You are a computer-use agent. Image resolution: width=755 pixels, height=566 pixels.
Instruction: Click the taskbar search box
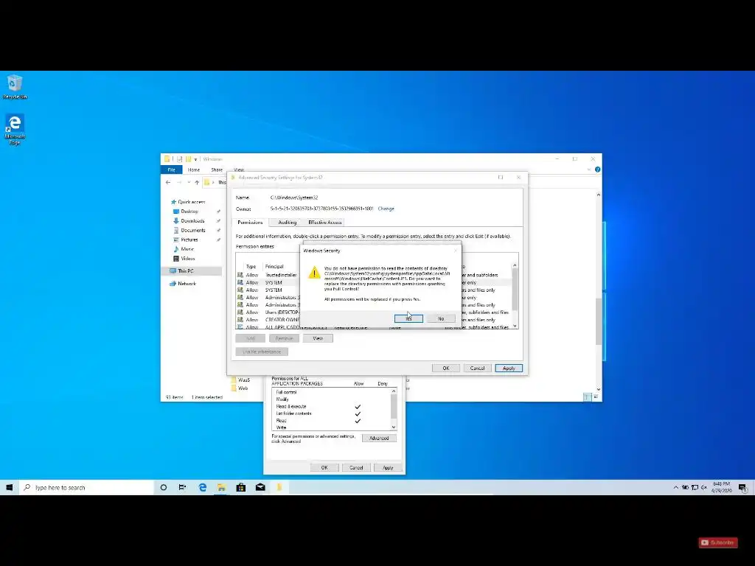pyautogui.click(x=87, y=488)
